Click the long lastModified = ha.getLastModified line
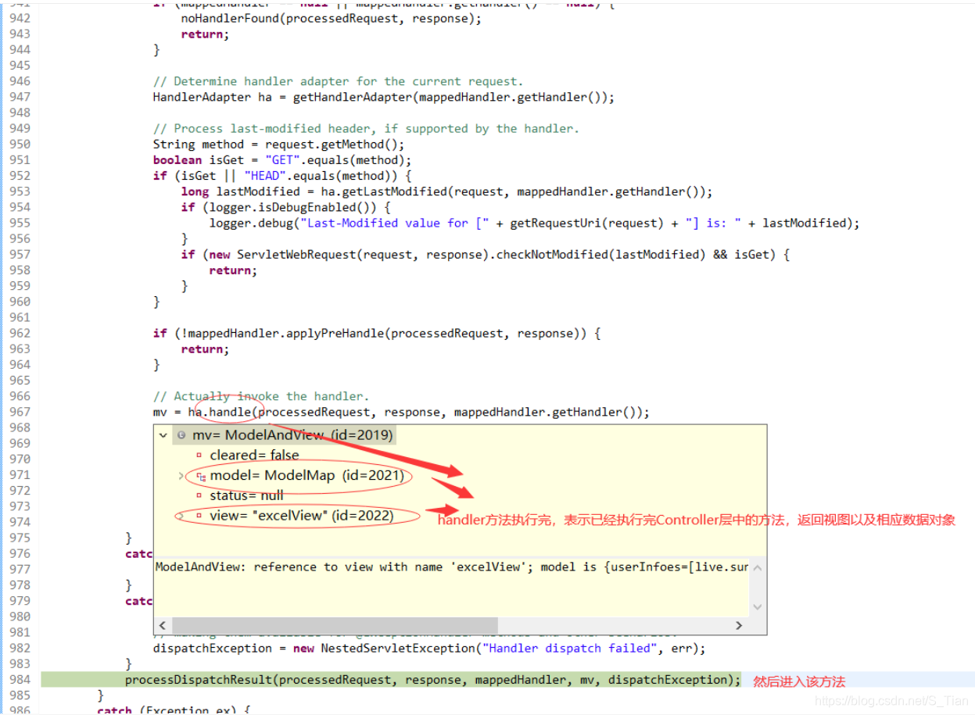Image resolution: width=975 pixels, height=715 pixels. tap(446, 191)
